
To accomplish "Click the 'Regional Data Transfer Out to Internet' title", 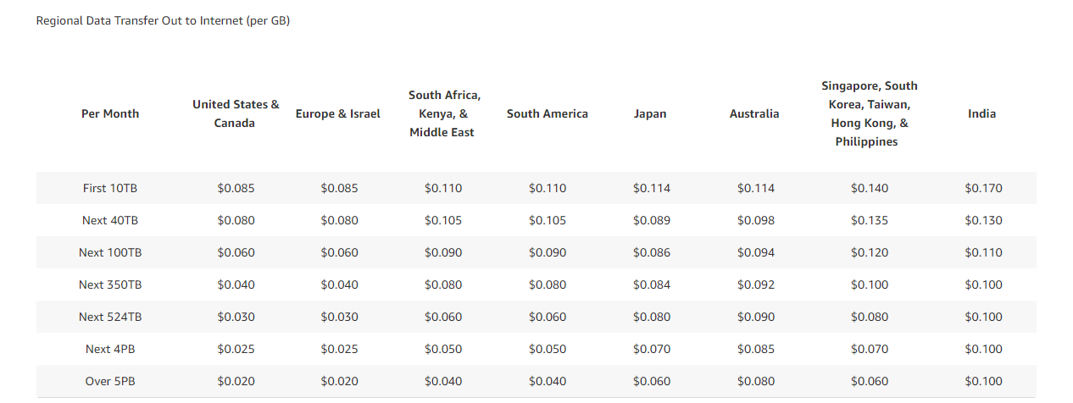I will tap(163, 20).
